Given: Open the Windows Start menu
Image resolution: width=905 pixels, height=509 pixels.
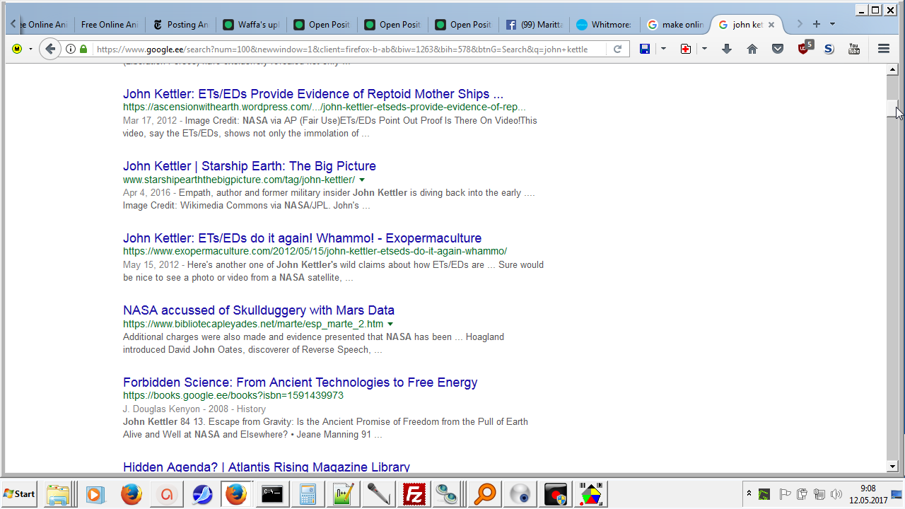Looking at the screenshot, I should (19, 493).
